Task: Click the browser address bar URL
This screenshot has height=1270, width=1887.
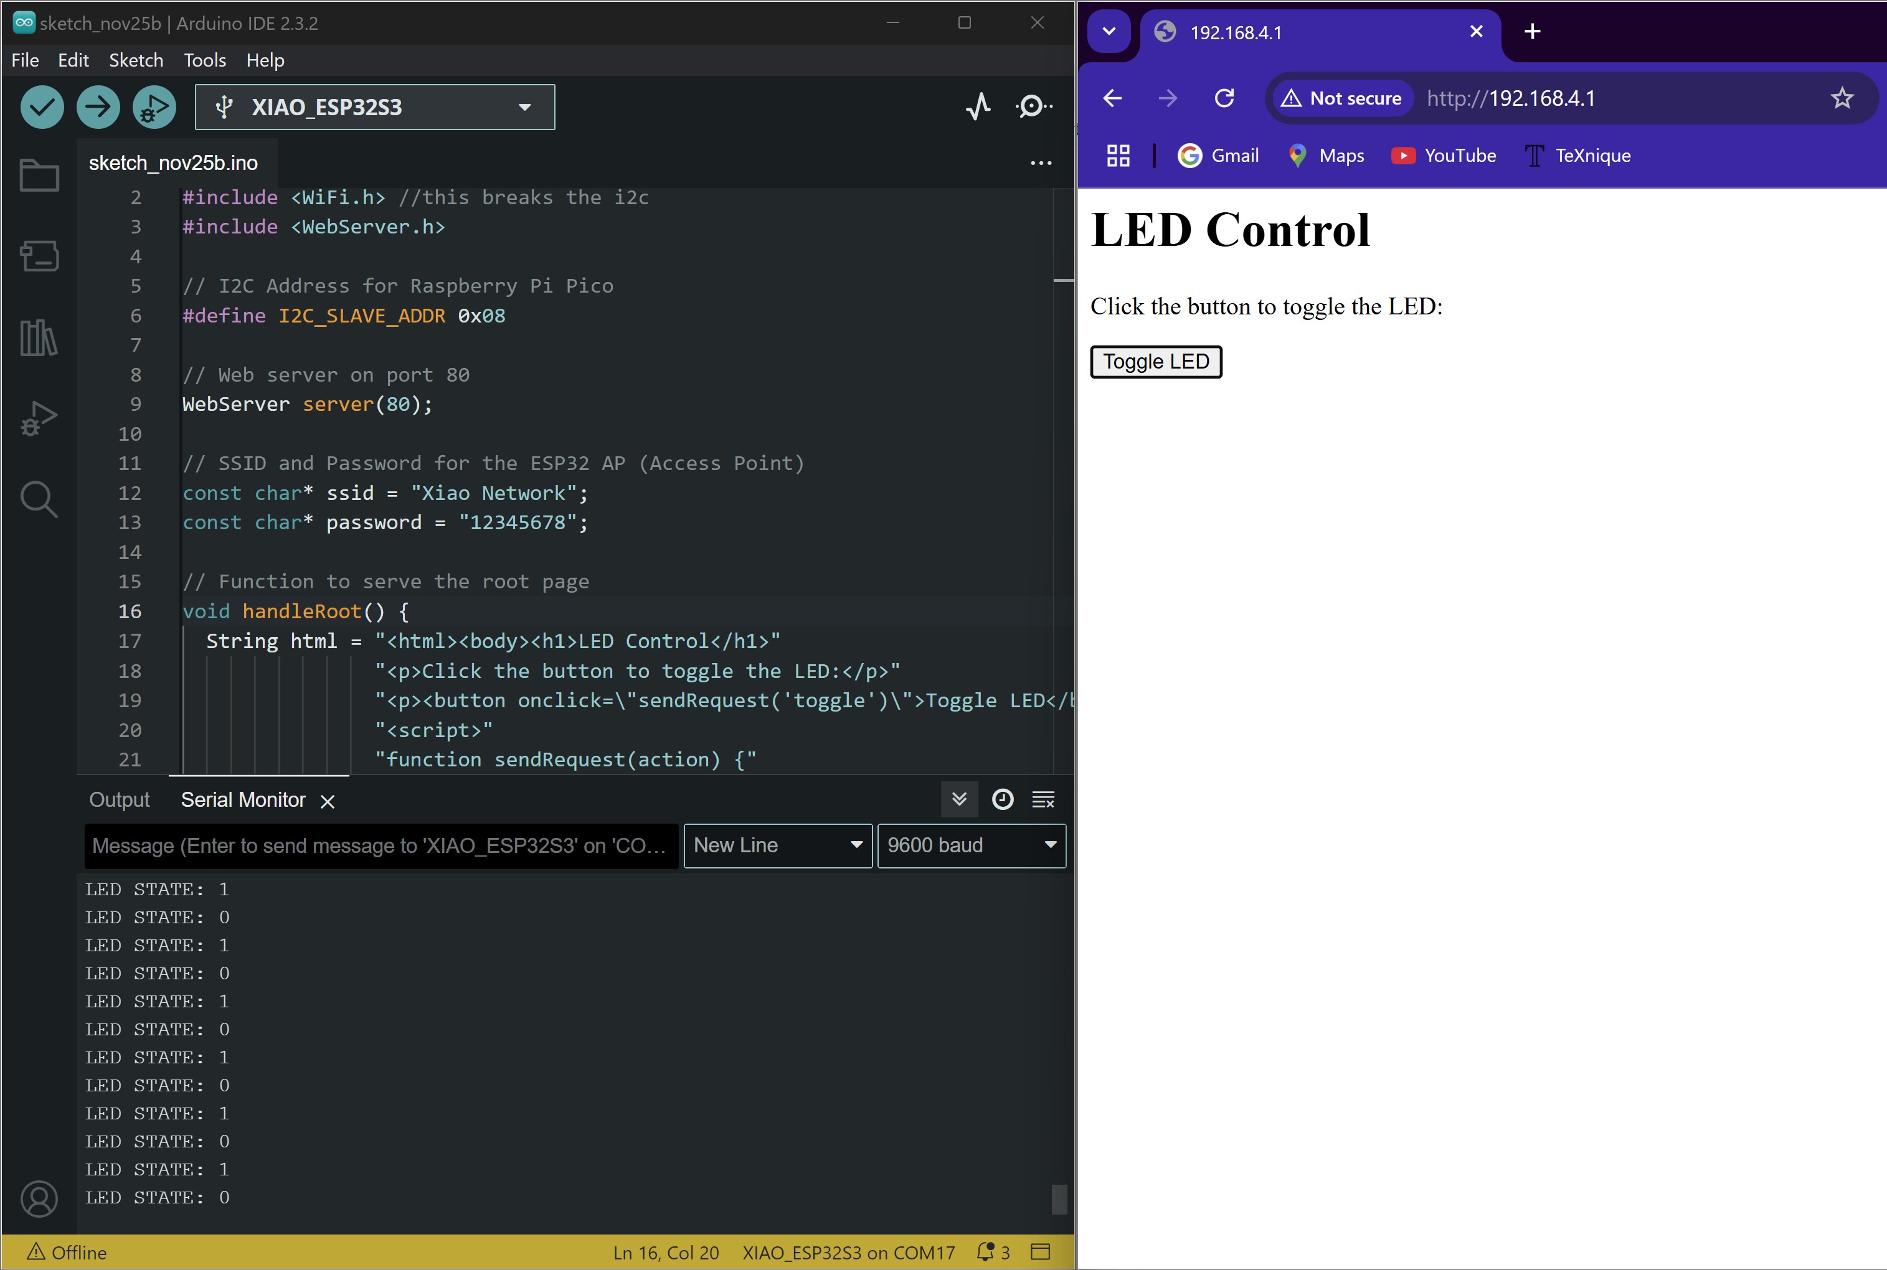Action: click(1511, 98)
